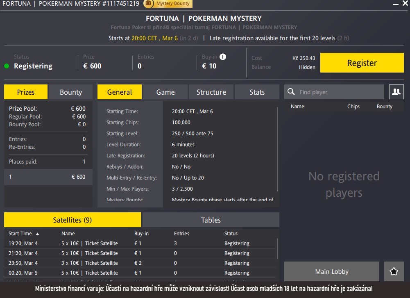Select the Satellites (9) tab
This screenshot has height=298, width=410.
coord(72,220)
